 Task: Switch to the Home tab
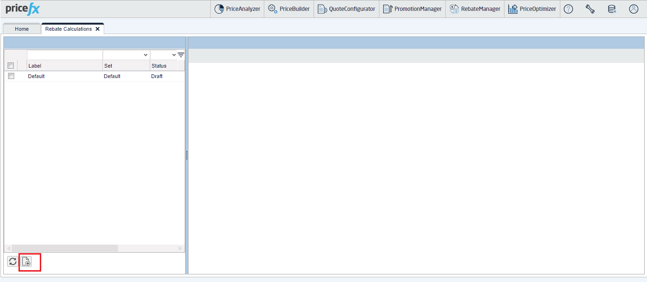pyautogui.click(x=22, y=29)
